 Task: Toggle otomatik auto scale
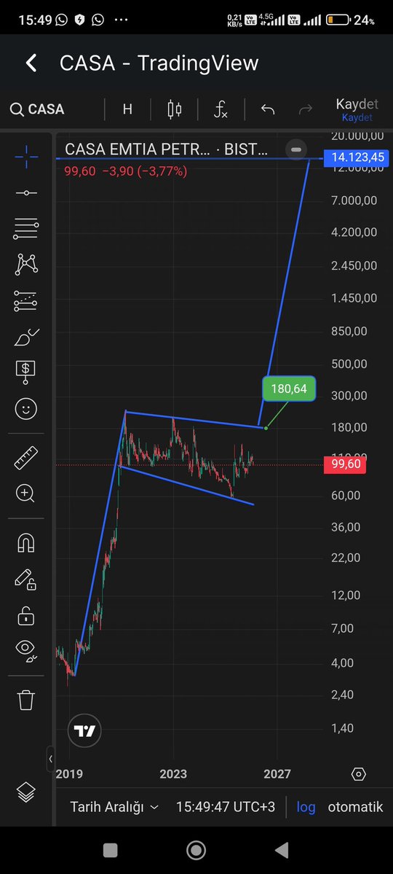(x=355, y=806)
